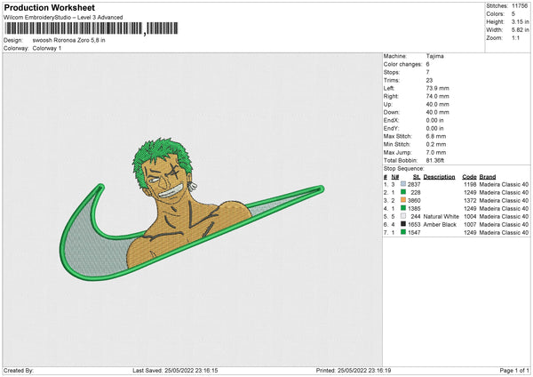Click the green swatch for stop 7
Viewport: 533px width, 377px height.
403,232
